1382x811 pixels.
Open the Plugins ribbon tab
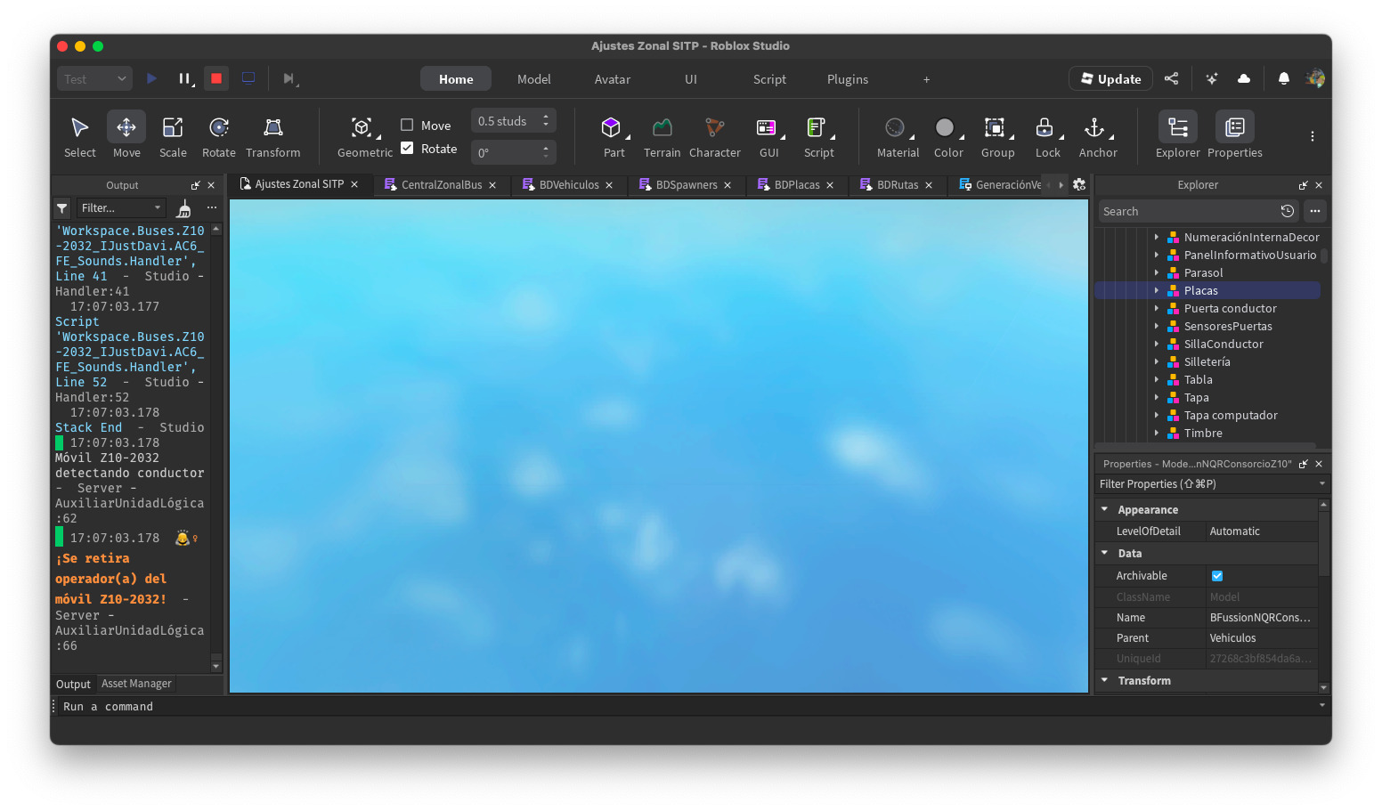[x=847, y=79]
